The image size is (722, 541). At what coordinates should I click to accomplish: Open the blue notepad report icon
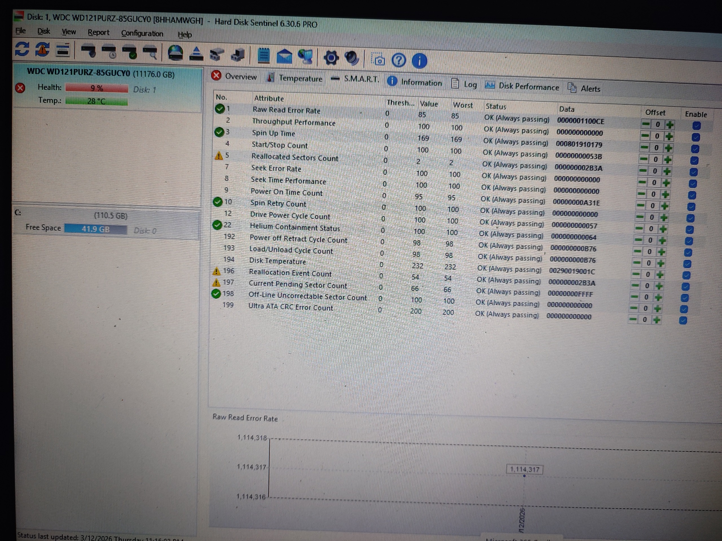pos(263,56)
